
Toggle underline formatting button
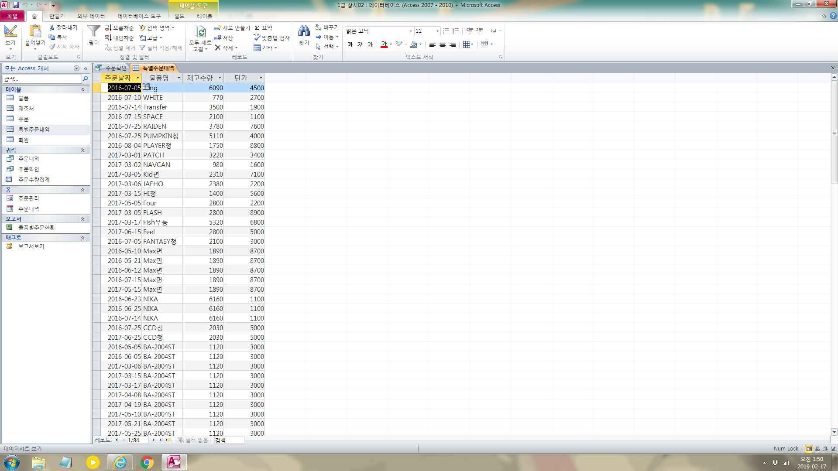[x=370, y=44]
